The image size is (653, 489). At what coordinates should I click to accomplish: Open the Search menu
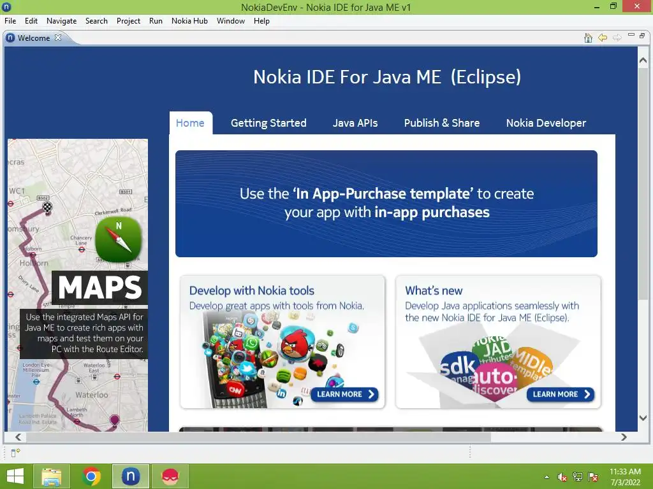[x=97, y=21]
